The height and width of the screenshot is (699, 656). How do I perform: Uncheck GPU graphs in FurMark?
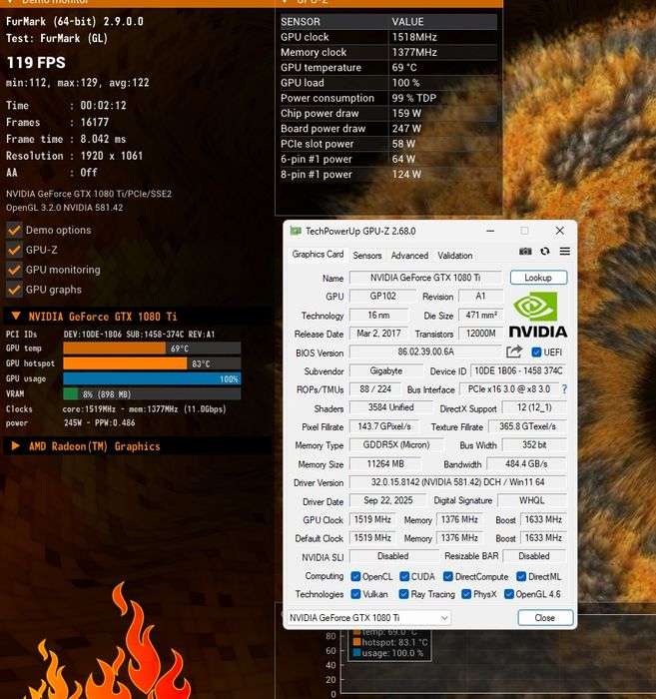point(14,290)
